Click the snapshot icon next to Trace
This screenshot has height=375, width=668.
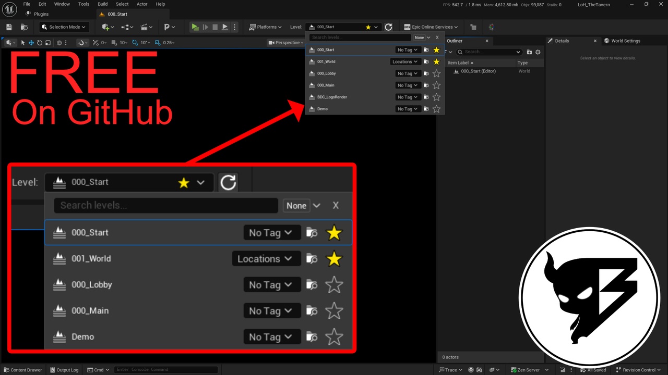tap(480, 370)
